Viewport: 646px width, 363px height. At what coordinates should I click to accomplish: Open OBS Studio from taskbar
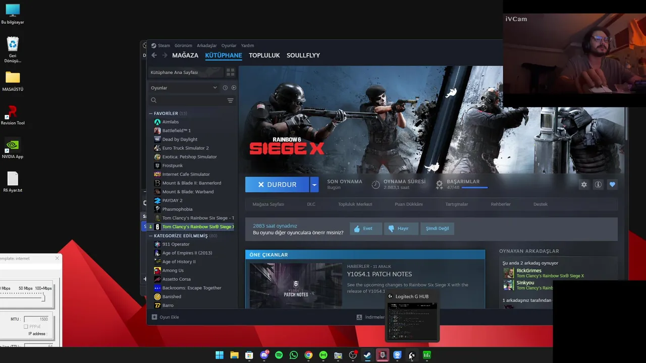[x=353, y=355]
